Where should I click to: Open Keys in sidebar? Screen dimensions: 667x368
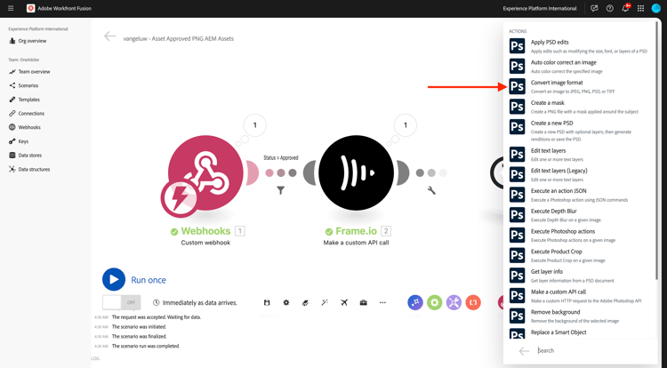(x=19, y=141)
